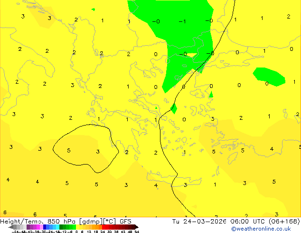Click the forecast date "Tu 24-03-2026 06:00 UTC"

pos(218,221)
